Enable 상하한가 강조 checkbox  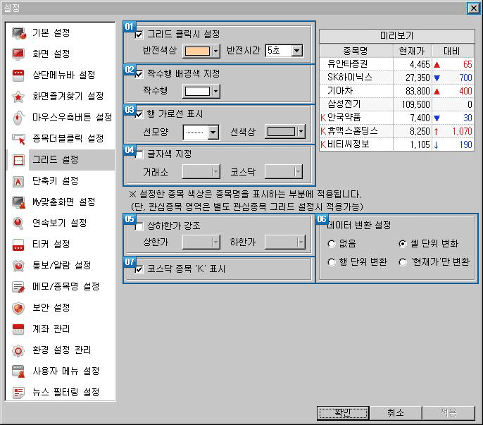[x=139, y=226]
